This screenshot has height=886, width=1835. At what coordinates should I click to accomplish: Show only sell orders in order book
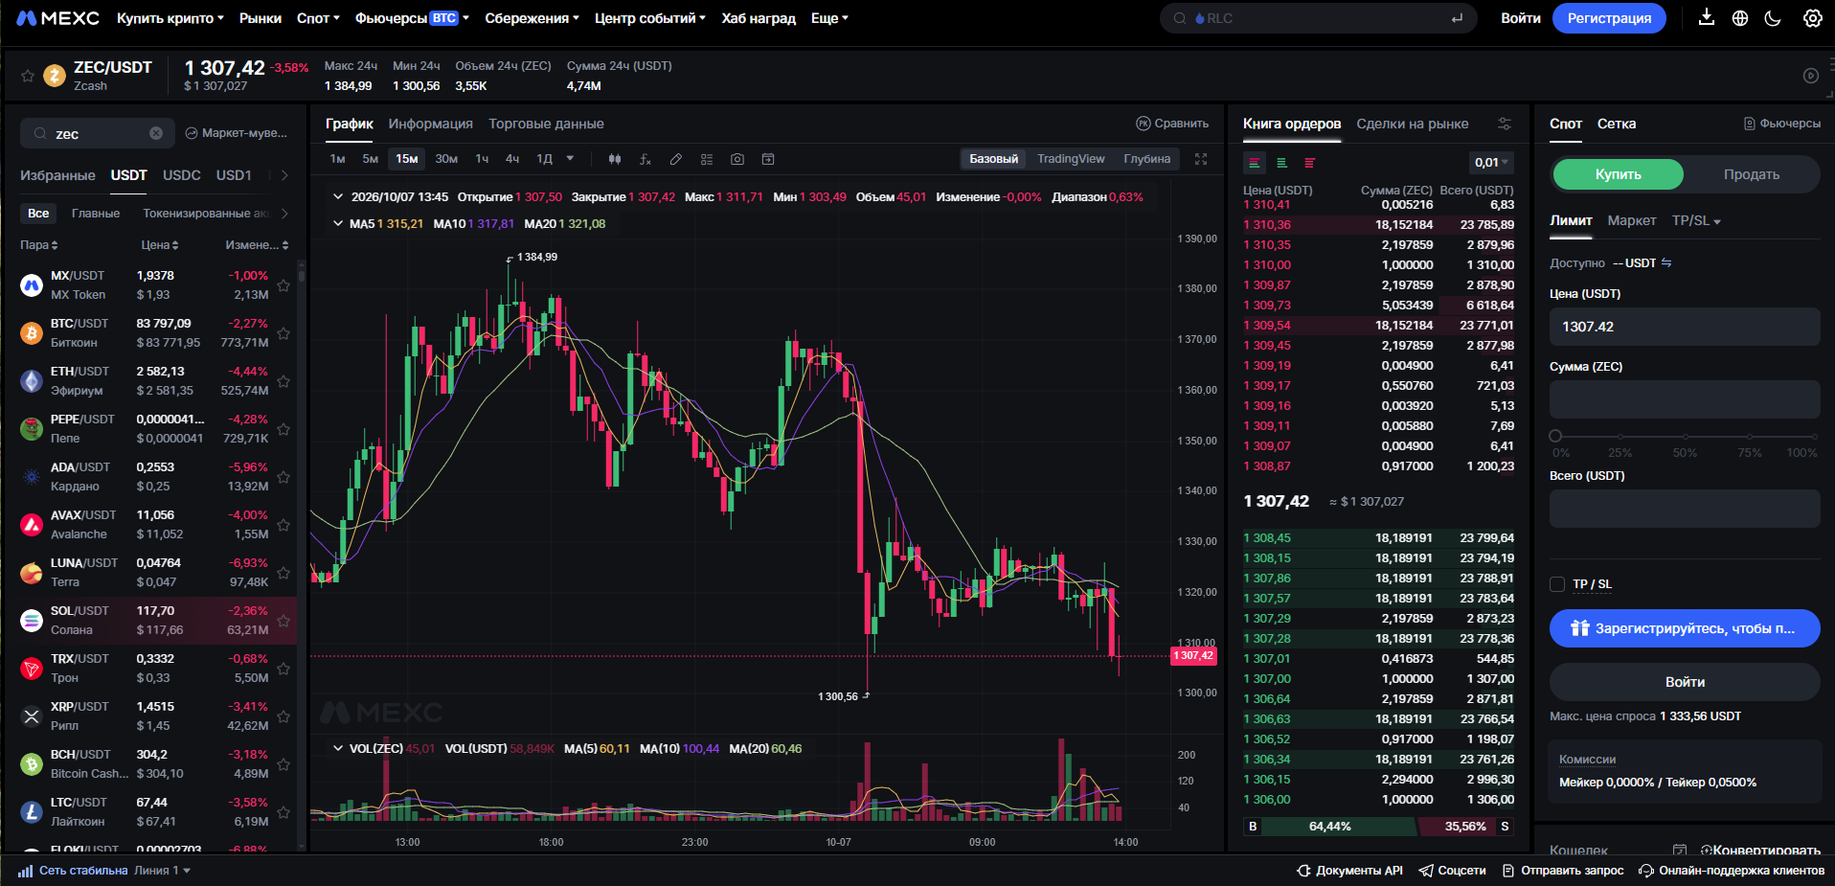click(x=1309, y=163)
